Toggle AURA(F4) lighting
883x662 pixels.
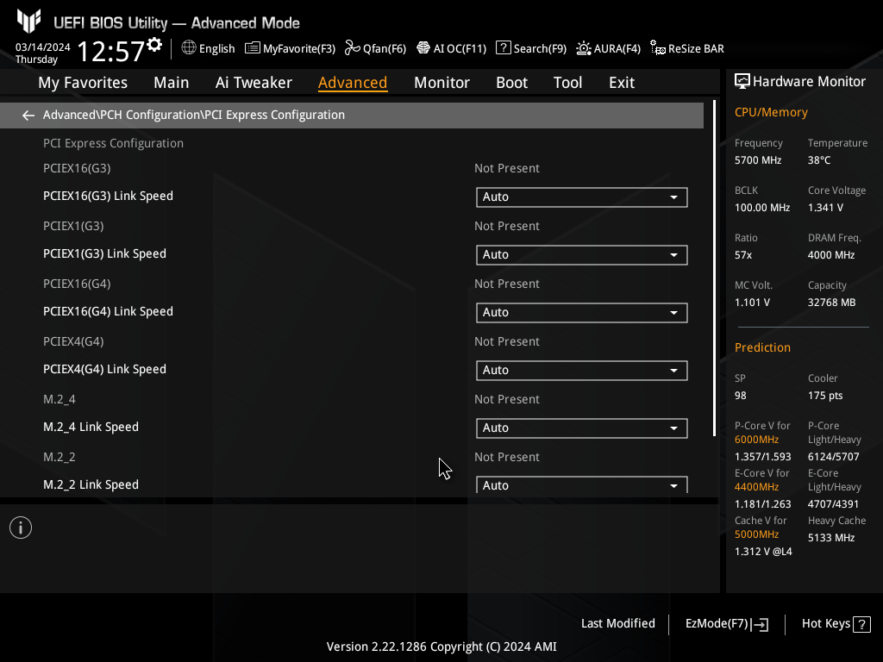(x=609, y=48)
